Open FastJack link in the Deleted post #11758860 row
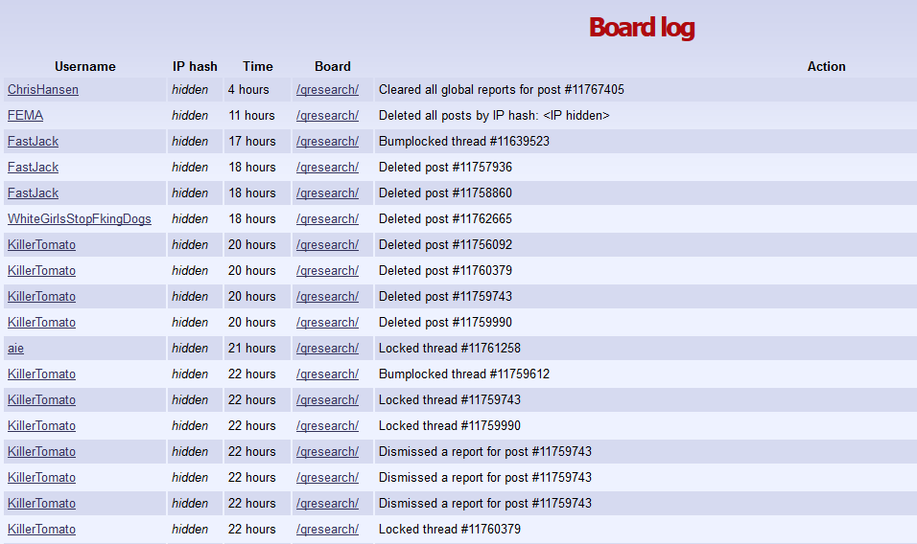The image size is (917, 544). [x=33, y=193]
